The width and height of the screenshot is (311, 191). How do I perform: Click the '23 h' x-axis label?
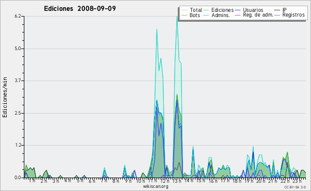click(297, 181)
